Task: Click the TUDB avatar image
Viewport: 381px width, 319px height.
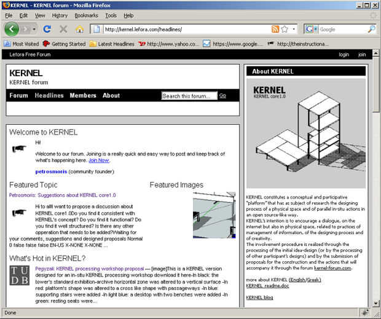Action: 20,275
